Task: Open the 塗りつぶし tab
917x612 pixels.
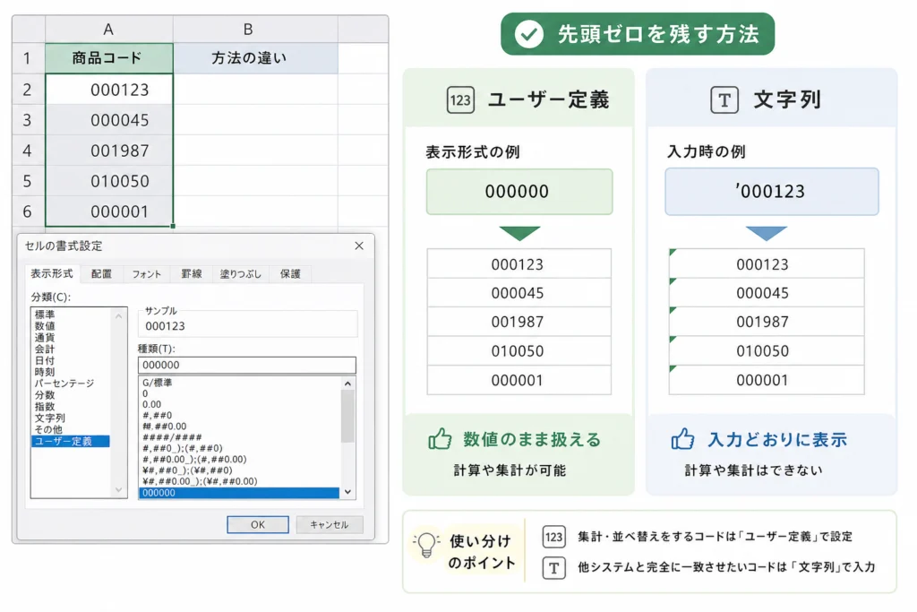Action: (240, 274)
